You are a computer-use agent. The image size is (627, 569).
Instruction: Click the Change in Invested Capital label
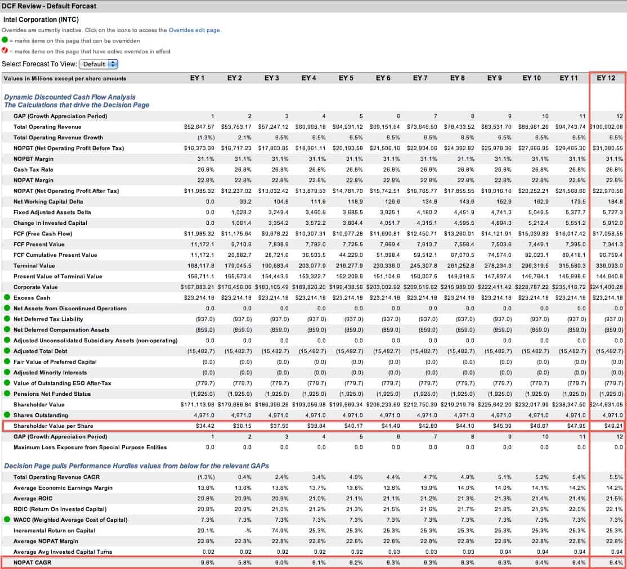pyautogui.click(x=50, y=223)
